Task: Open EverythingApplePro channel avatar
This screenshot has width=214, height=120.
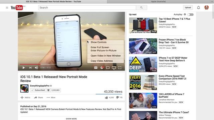Action: point(24,88)
